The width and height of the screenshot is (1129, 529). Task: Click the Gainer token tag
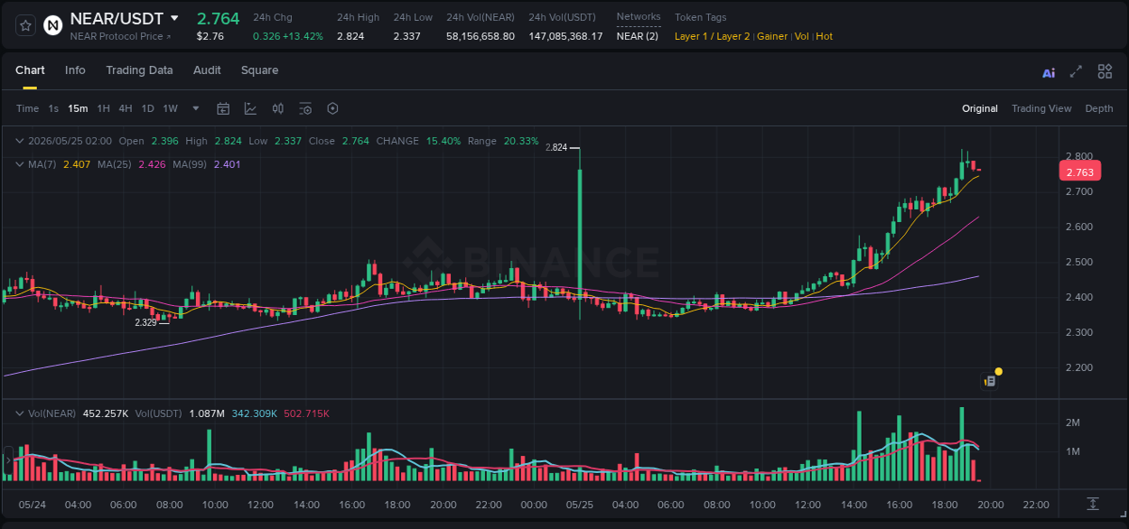[772, 36]
